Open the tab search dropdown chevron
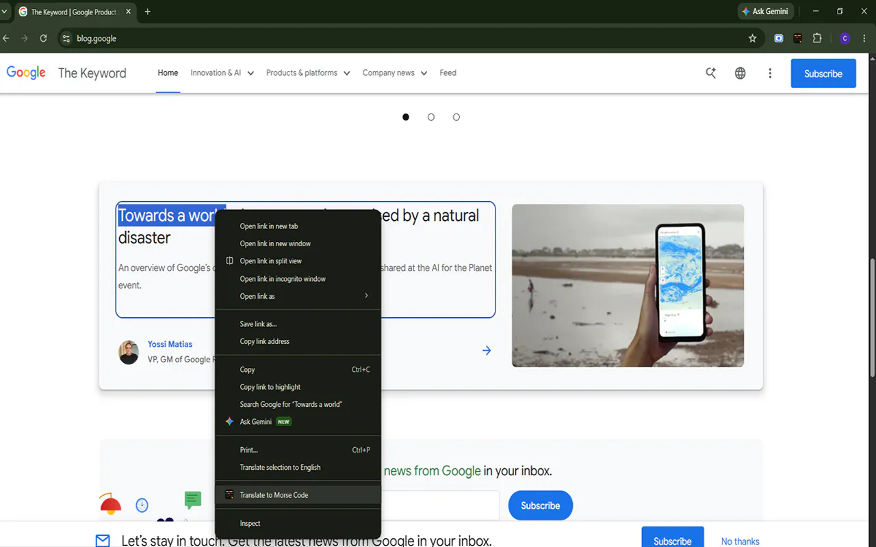Image resolution: width=876 pixels, height=547 pixels. [5, 12]
